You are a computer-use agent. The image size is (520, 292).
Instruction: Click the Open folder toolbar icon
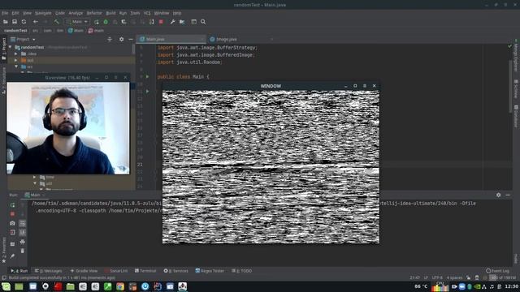[6, 22]
